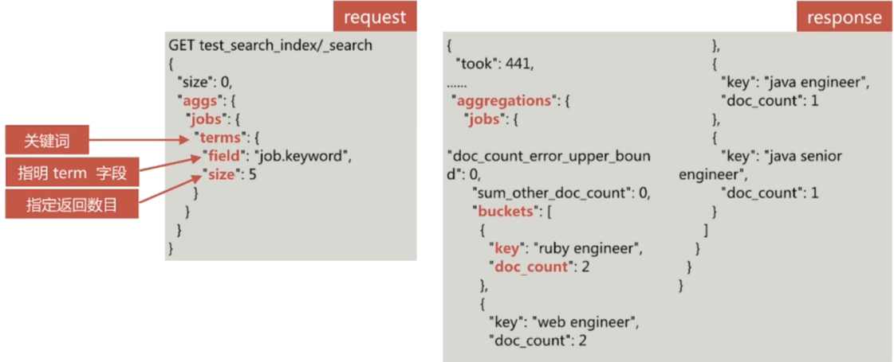Click the "web engineer" key value
The width and height of the screenshot is (894, 362).
coord(587,321)
